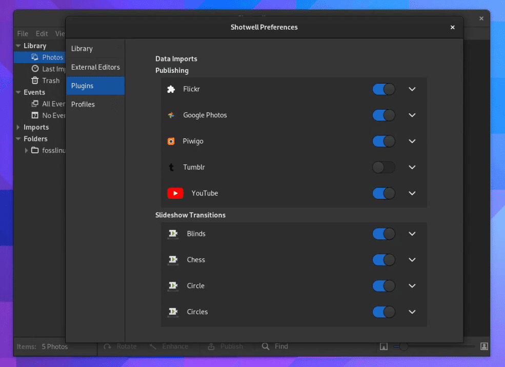505x367 pixels.
Task: Turn off the Piwigo plugin switch
Action: [x=383, y=141]
